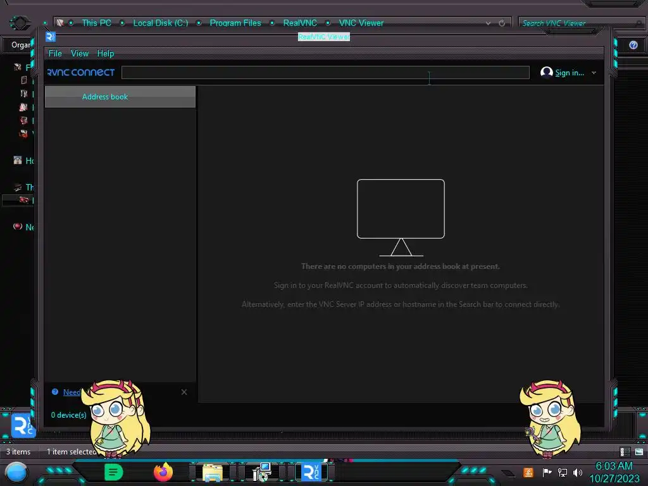The height and width of the screenshot is (486, 648).
Task: Click the Explorer refresh icon
Action: (502, 23)
